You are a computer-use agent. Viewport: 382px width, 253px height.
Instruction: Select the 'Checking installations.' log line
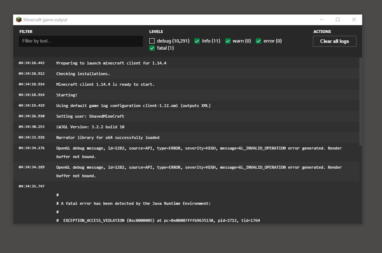(x=83, y=74)
